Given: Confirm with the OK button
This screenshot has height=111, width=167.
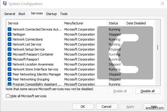Looking at the screenshot, I should tap(83, 107).
